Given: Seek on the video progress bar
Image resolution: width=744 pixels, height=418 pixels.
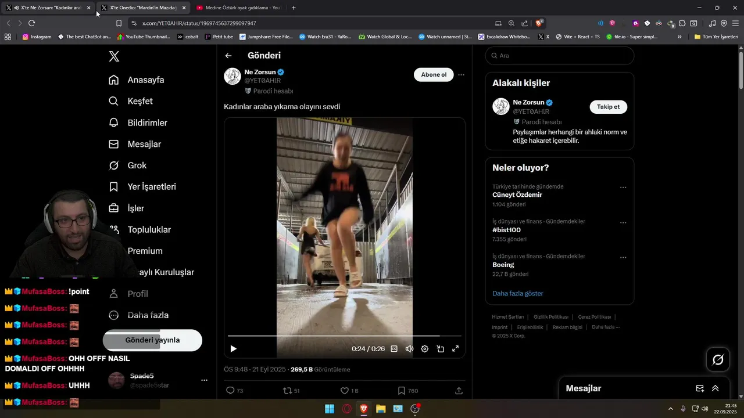Looking at the screenshot, I should click(344, 336).
